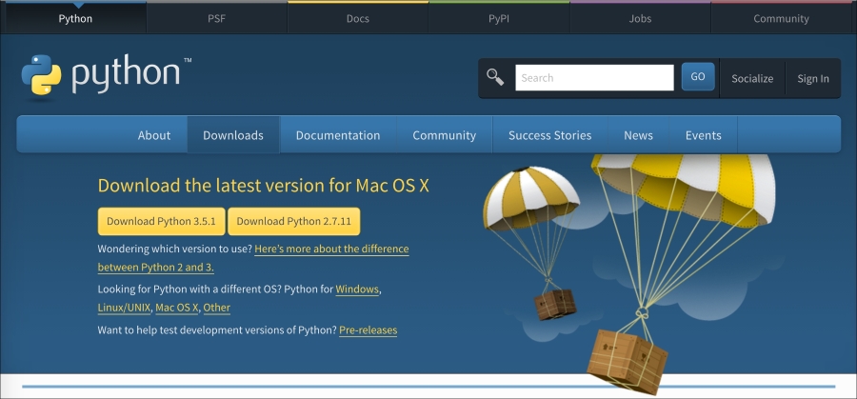Open the Linux/UNIX download link

pos(124,308)
